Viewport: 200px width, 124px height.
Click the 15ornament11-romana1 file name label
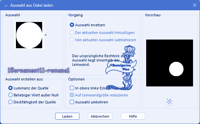(39, 70)
